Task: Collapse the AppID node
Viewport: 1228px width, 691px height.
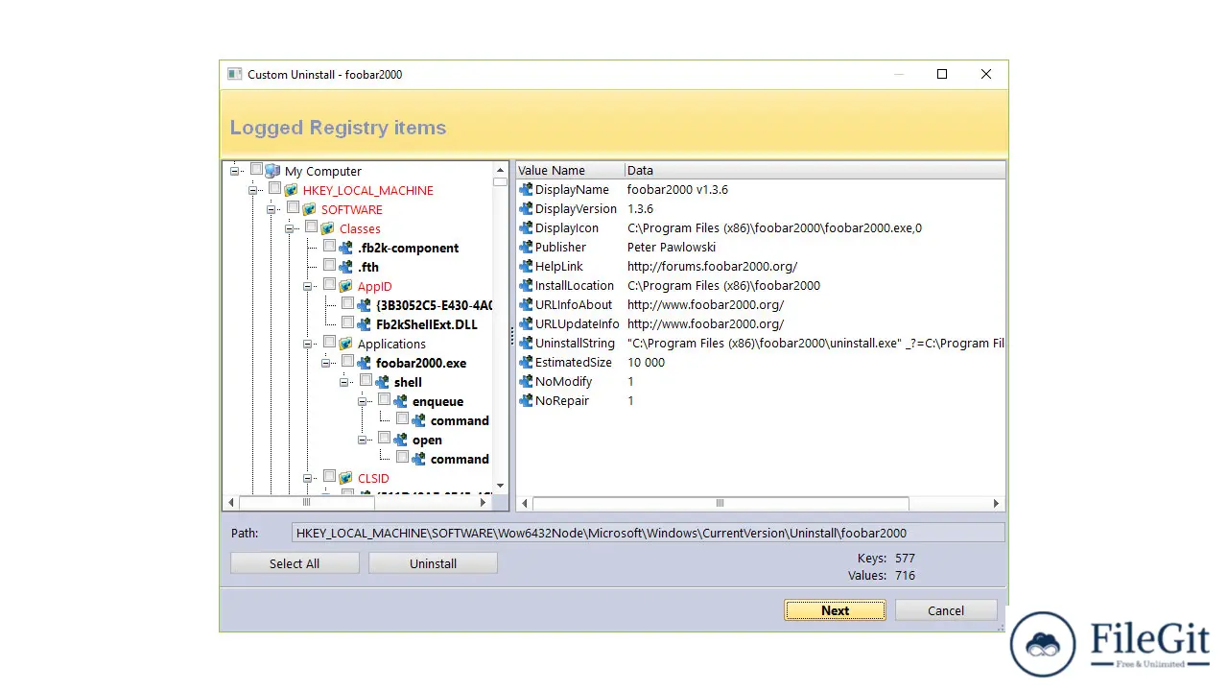Action: [x=308, y=286]
